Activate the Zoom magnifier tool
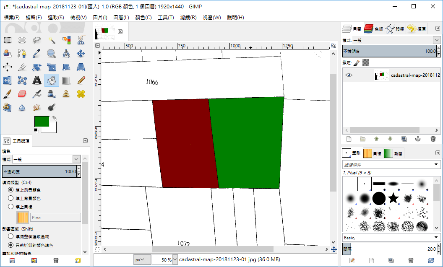The image size is (443, 267). click(x=52, y=54)
